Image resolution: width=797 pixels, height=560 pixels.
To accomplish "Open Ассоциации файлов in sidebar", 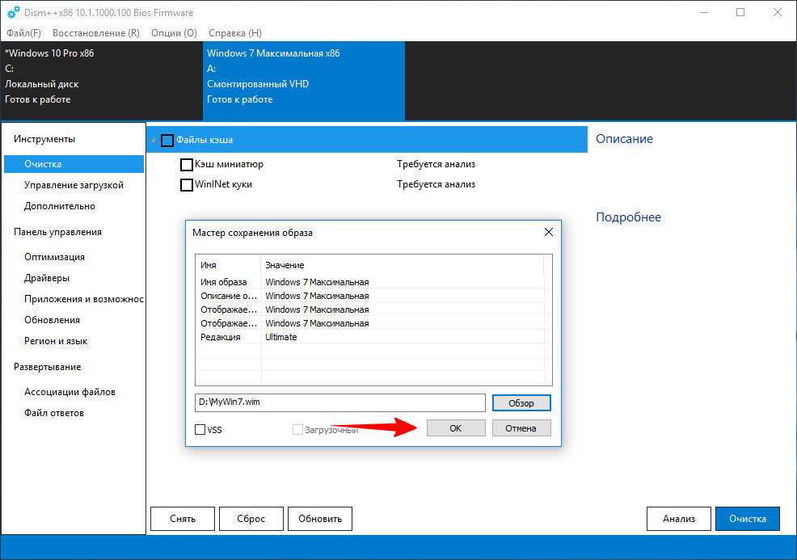I will [70, 392].
